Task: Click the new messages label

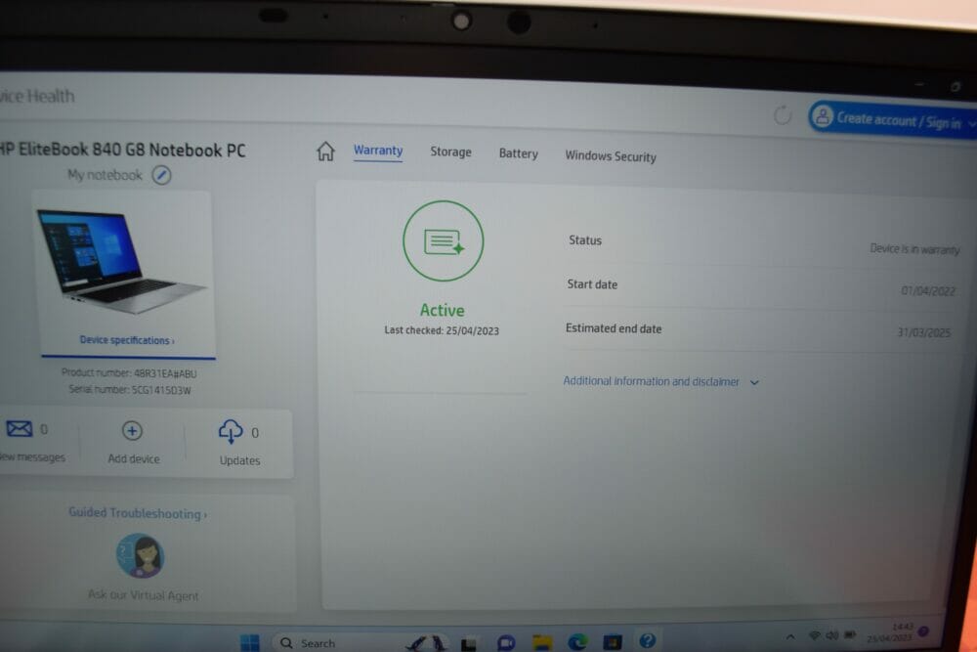Action: click(x=32, y=456)
